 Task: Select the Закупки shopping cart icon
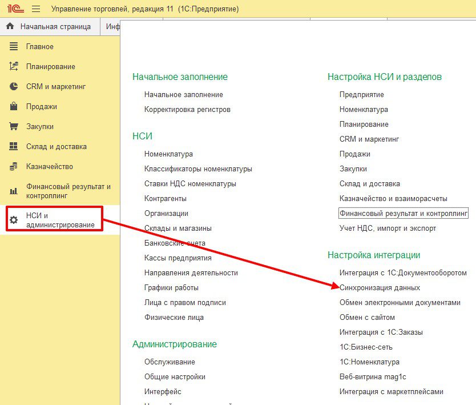pos(14,126)
